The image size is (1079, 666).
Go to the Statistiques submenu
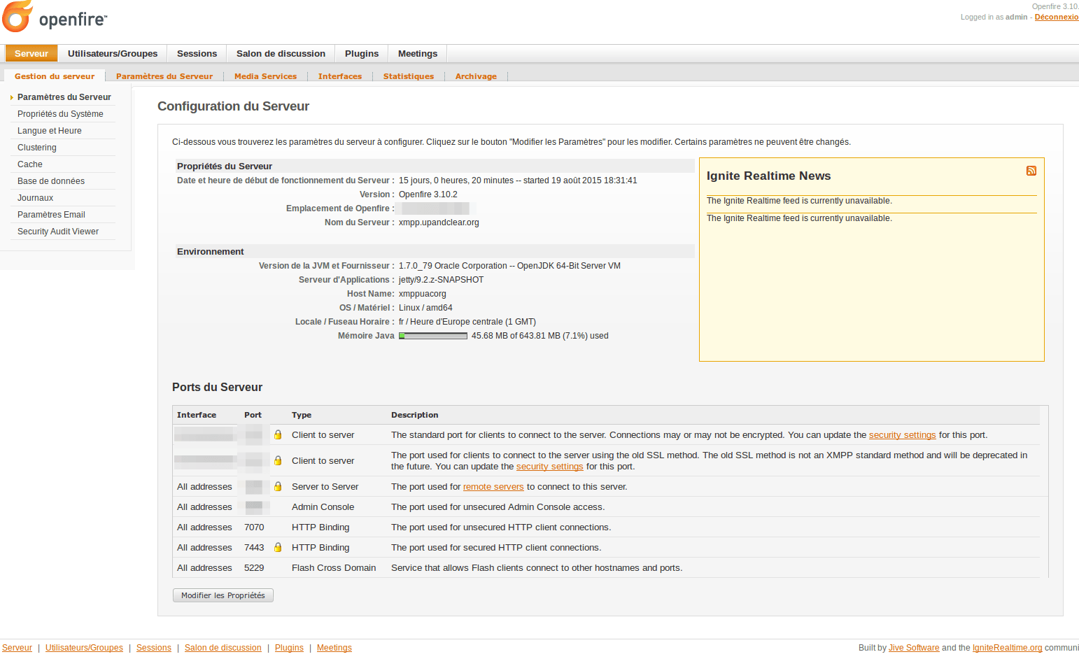click(409, 76)
